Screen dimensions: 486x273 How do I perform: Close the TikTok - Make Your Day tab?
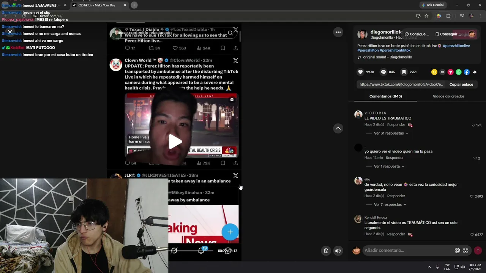[125, 5]
